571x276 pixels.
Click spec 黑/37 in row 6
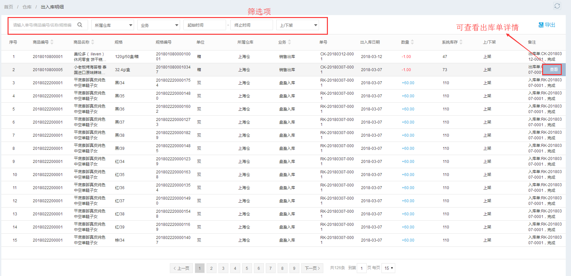click(120, 122)
